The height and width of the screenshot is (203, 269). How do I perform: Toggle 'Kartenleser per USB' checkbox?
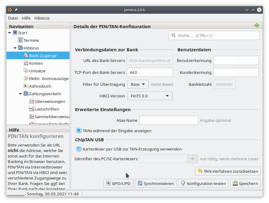pyautogui.click(x=78, y=149)
